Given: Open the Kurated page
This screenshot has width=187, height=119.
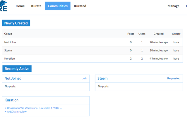Looking at the screenshot, I should (x=80, y=6).
